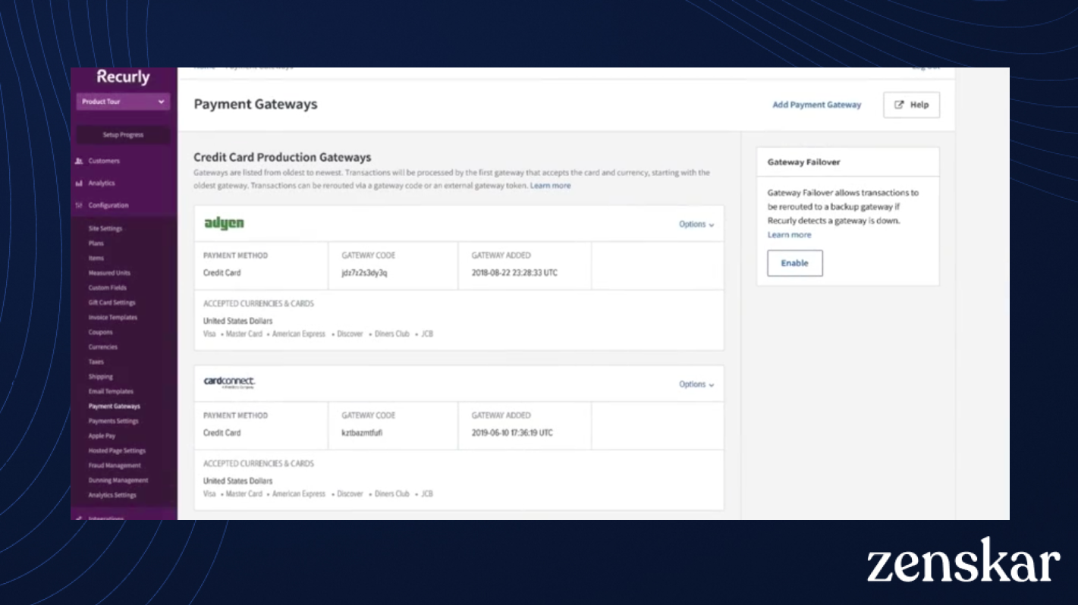1078x605 pixels.
Task: Open Items in sidebar
Action: (96, 259)
